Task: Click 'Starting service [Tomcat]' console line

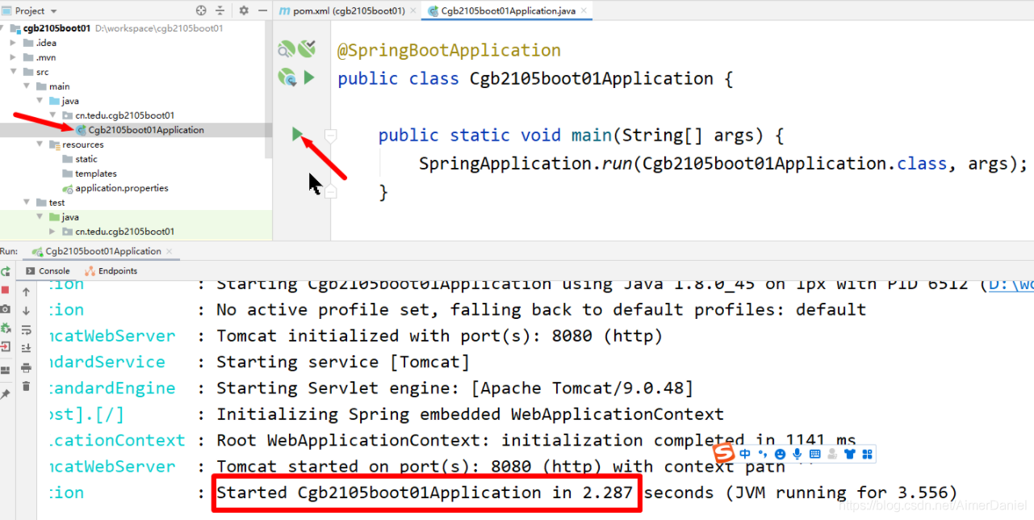Action: click(343, 362)
